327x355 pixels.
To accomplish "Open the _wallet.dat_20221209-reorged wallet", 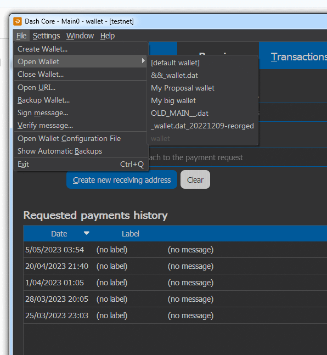I will tap(202, 126).
